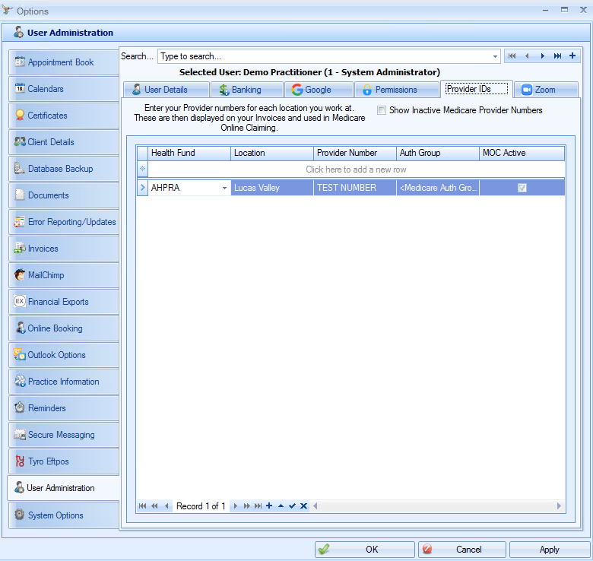Click the horizontal scrollbar left arrow
The height and width of the screenshot is (561, 593).
(x=315, y=506)
